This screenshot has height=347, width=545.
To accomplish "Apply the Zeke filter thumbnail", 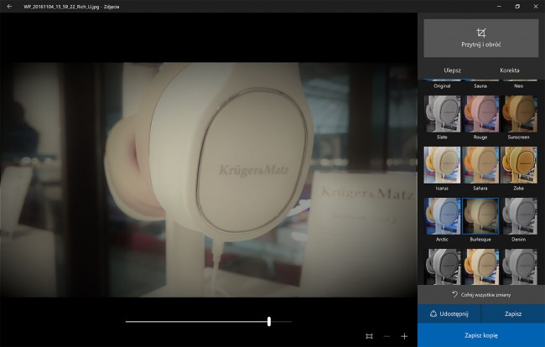I will coord(519,165).
